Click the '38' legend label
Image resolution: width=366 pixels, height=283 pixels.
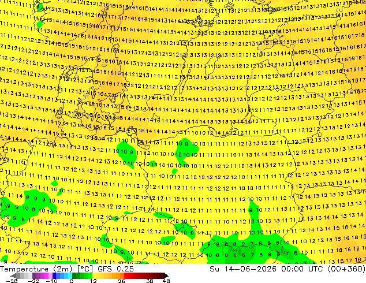150,281
